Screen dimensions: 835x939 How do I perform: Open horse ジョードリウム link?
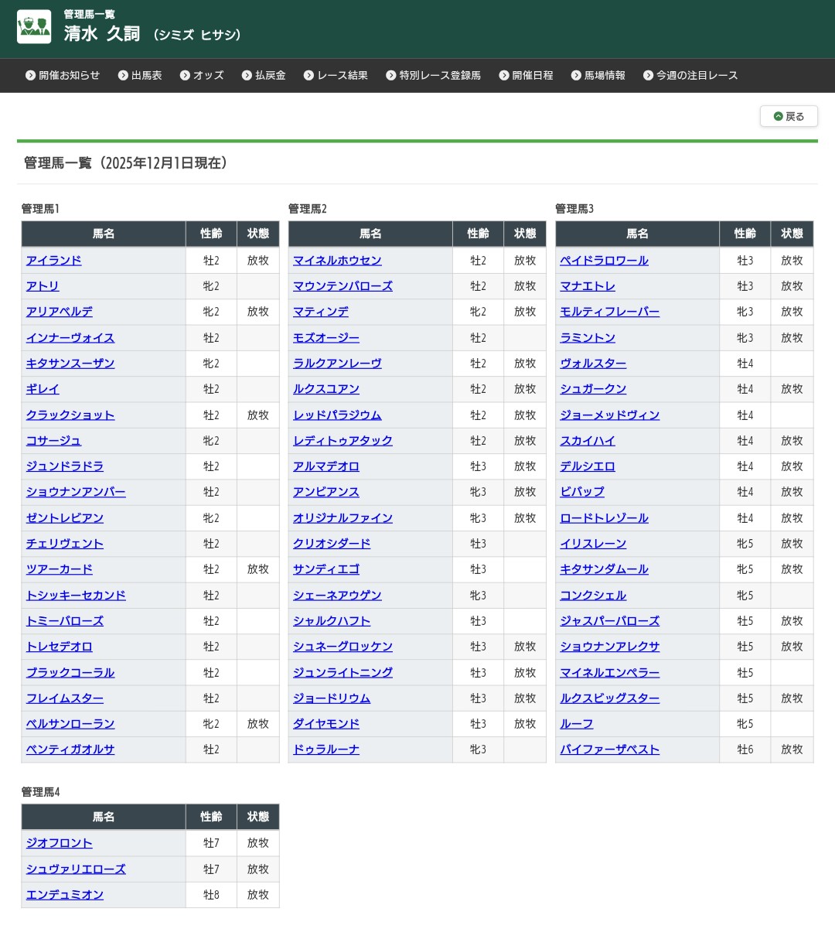point(332,698)
